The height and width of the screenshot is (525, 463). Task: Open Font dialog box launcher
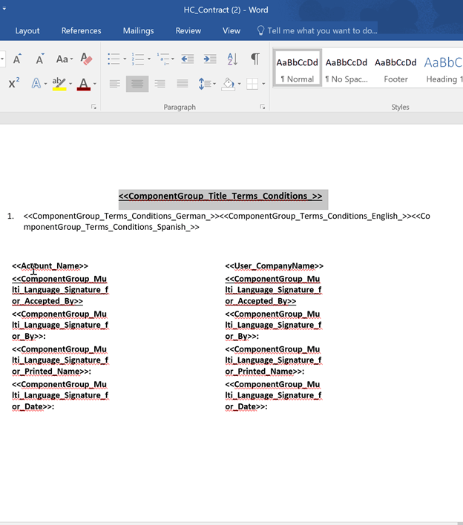93,107
